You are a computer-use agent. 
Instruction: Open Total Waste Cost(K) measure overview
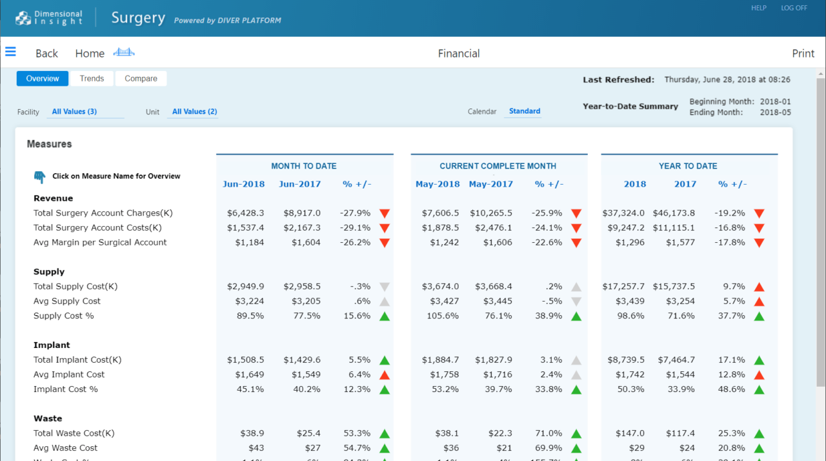pos(74,433)
